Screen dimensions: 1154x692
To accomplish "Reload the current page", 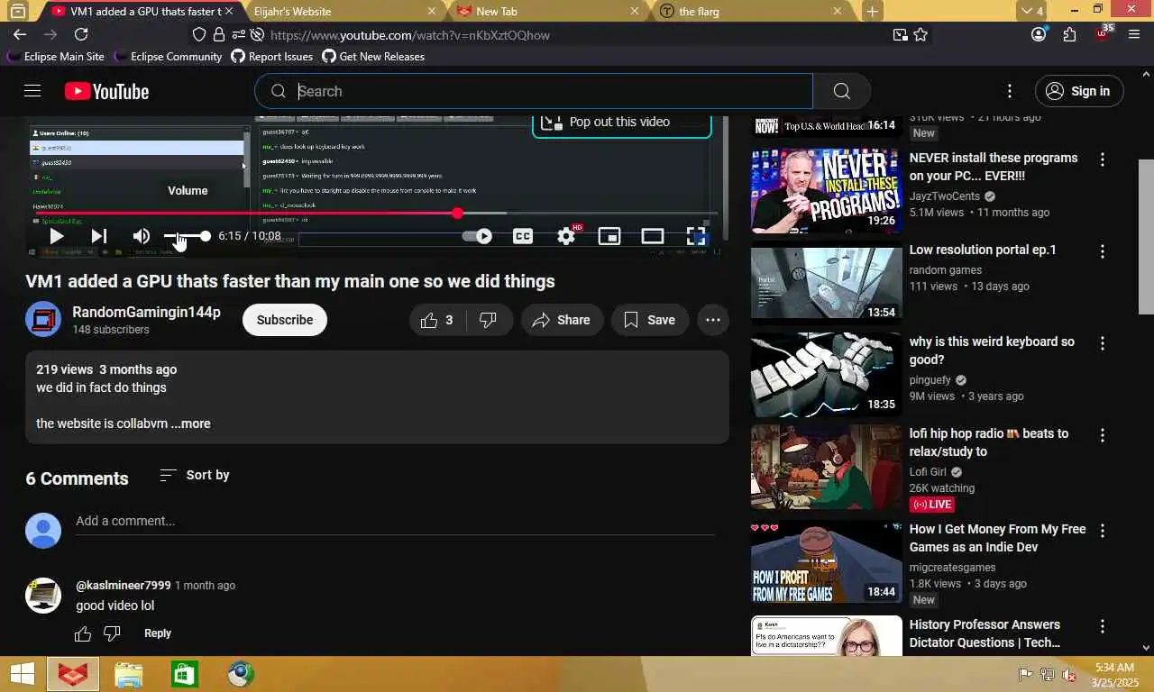I will 81,35.
